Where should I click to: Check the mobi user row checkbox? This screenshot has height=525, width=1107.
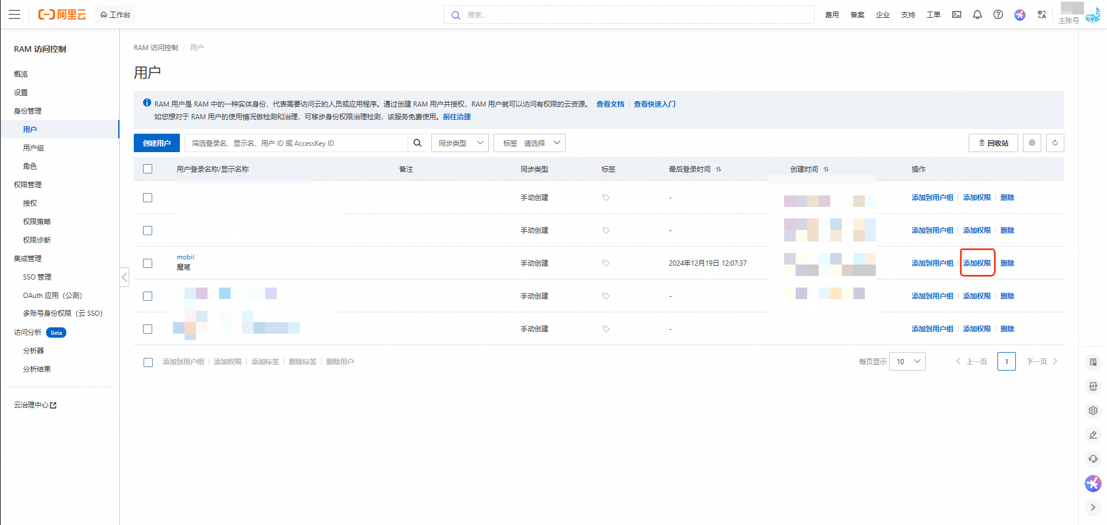click(x=148, y=263)
